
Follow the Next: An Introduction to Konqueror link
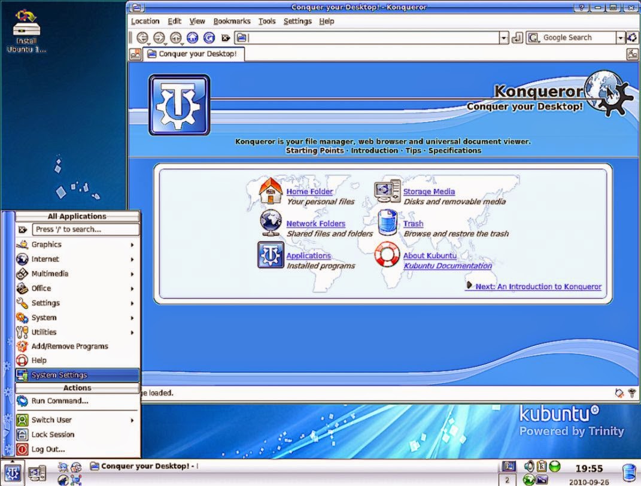(x=537, y=286)
